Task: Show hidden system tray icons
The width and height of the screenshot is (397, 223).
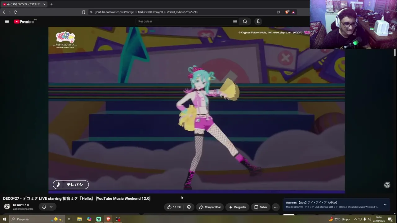Action: point(355,219)
